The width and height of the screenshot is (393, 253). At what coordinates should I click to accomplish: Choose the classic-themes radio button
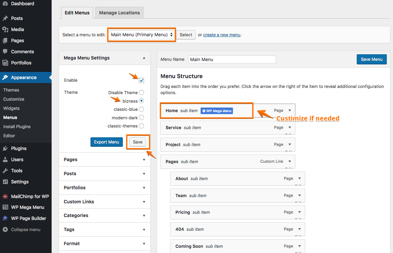click(x=141, y=126)
